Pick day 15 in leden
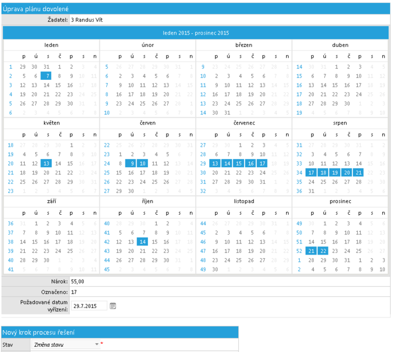This screenshot has height=352, width=393. pyautogui.click(x=58, y=85)
